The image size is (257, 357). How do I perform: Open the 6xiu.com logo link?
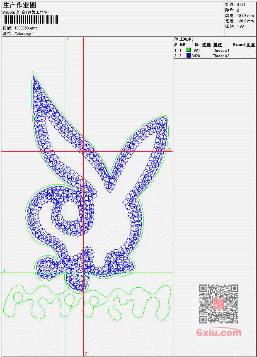click(x=219, y=333)
